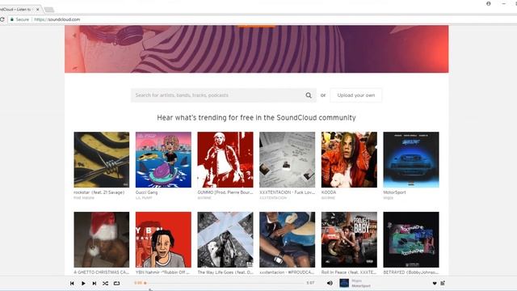Screen dimensions: 517x291
Task: Open the next-up queue icon
Action: click(443, 283)
